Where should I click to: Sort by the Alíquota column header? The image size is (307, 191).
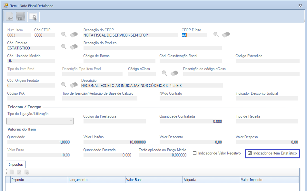211,180
